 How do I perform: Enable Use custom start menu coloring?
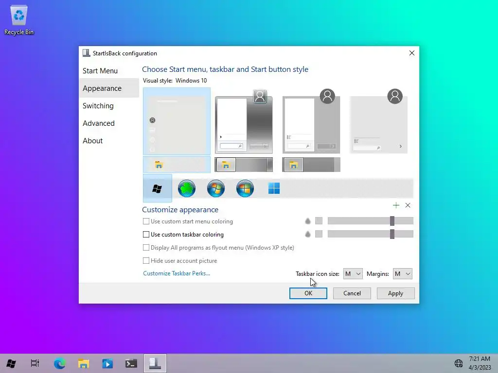click(x=146, y=221)
